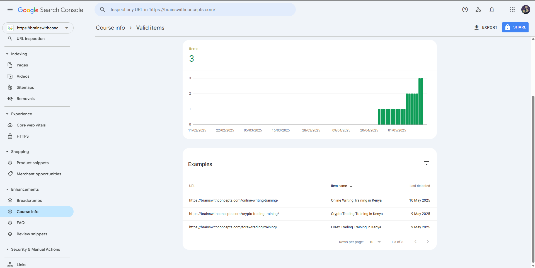The image size is (535, 268).
Task: Click the search magnifier icon in URL bar
Action: (103, 9)
